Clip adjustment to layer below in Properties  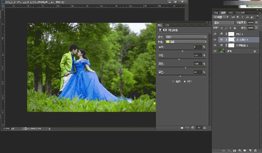(x=181, y=128)
